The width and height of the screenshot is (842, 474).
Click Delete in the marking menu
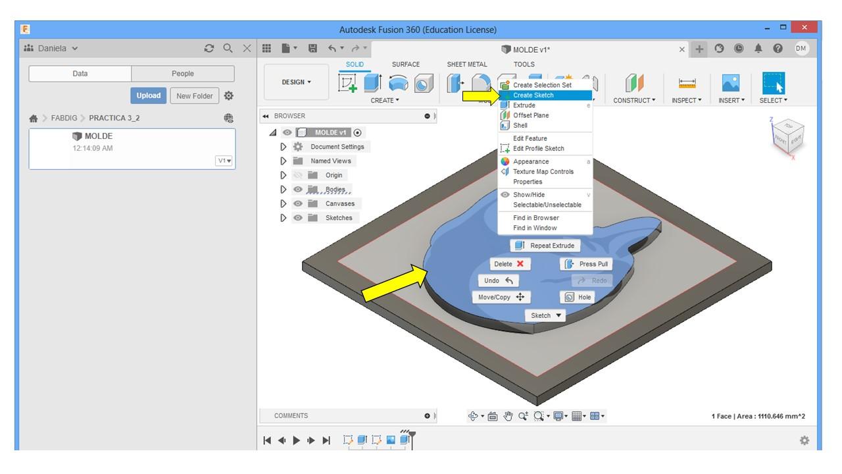pyautogui.click(x=510, y=264)
